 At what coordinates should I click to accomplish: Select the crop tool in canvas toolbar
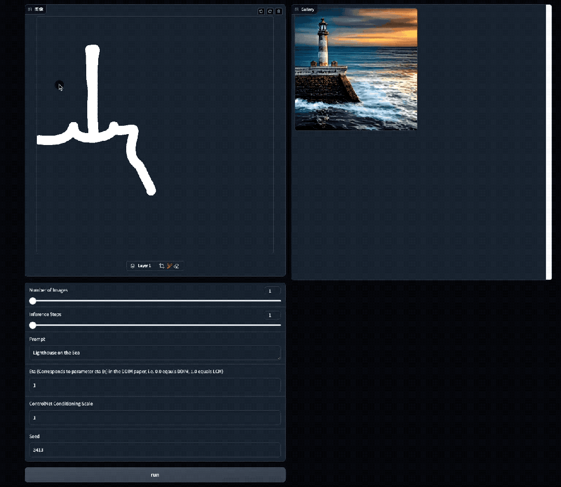(x=162, y=266)
